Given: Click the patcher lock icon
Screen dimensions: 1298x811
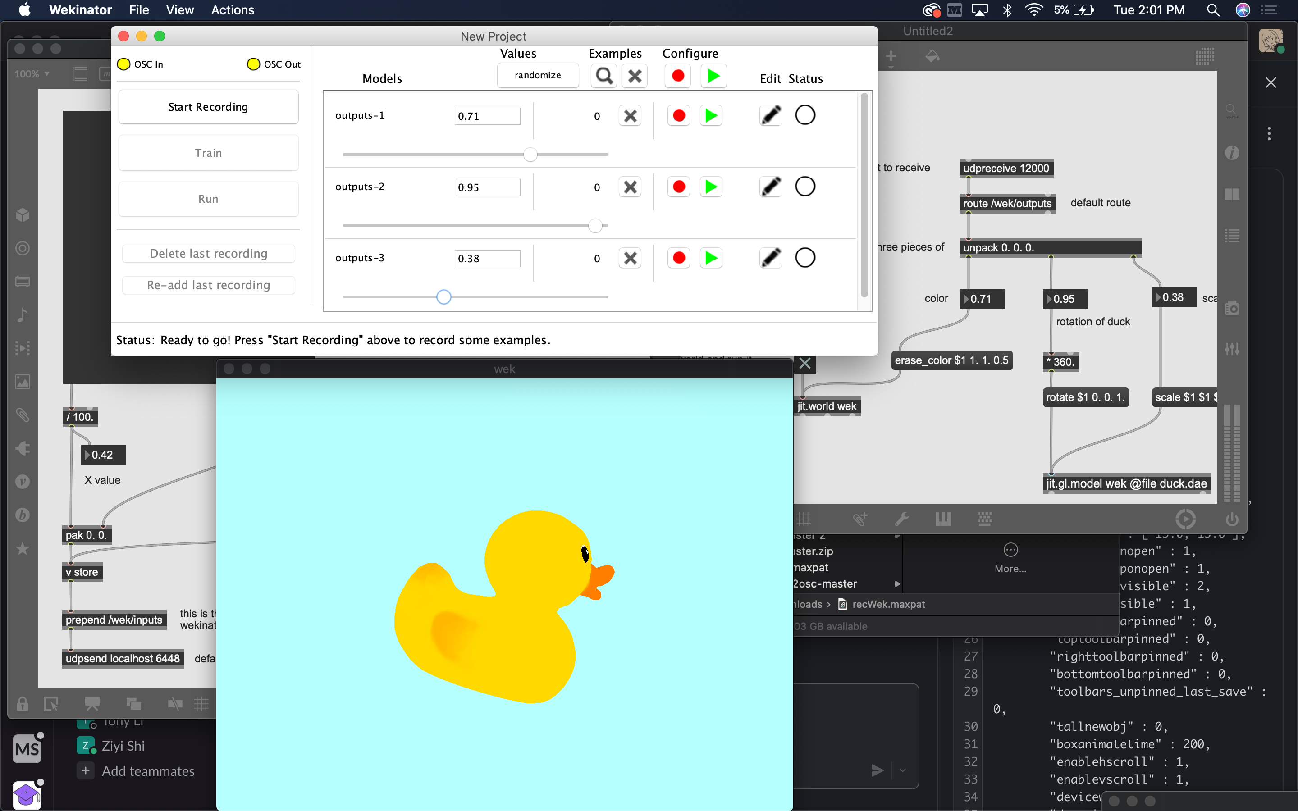Looking at the screenshot, I should tap(22, 704).
